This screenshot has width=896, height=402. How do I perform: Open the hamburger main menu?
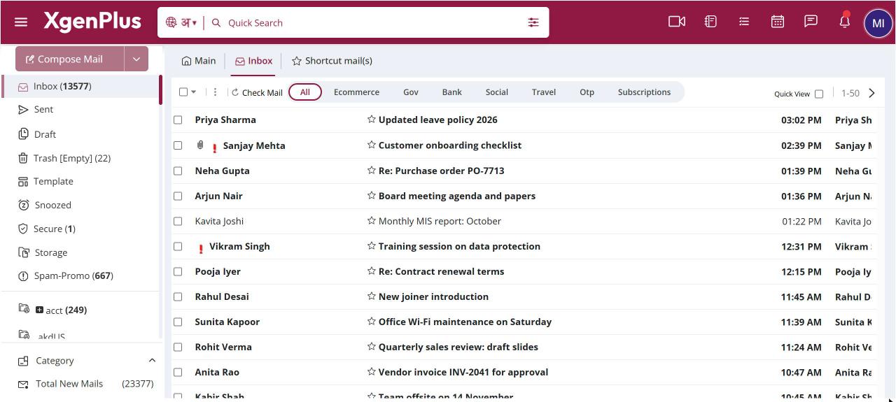click(x=21, y=22)
